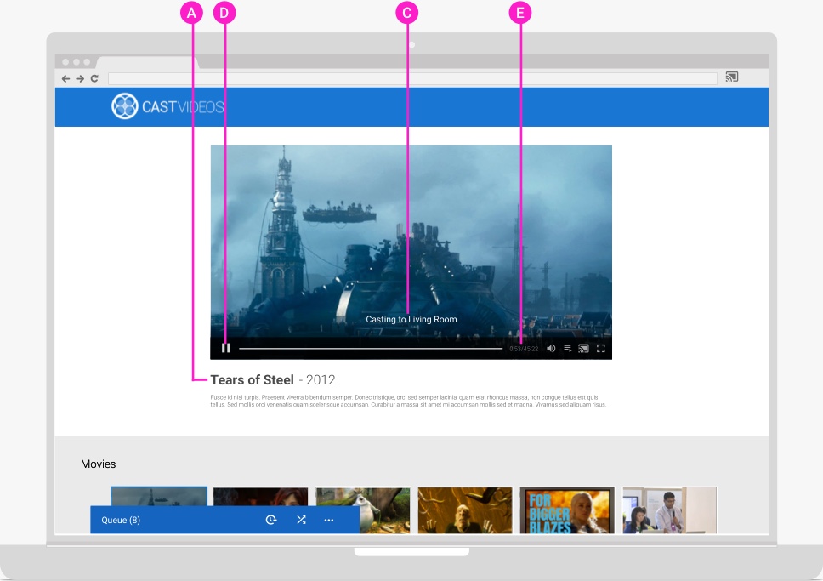Pause the Tears of Steel video
This screenshot has width=823, height=581.
(226, 348)
